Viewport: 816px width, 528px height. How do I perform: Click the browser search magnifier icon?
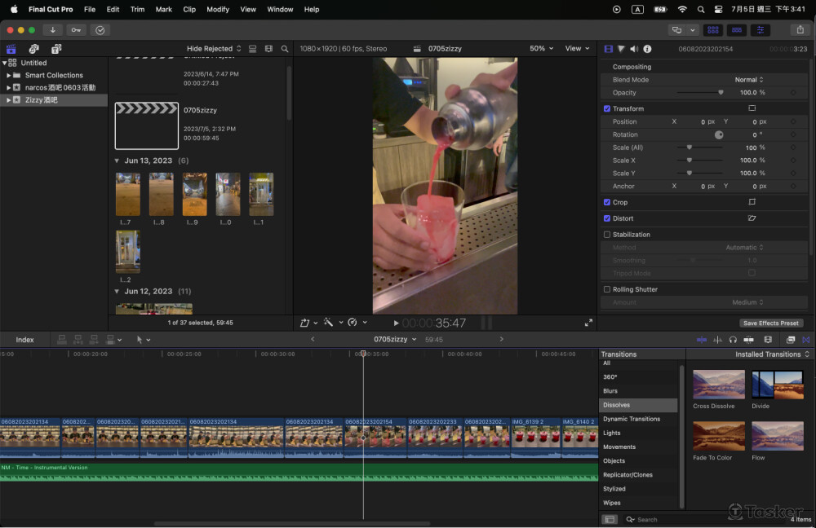284,49
